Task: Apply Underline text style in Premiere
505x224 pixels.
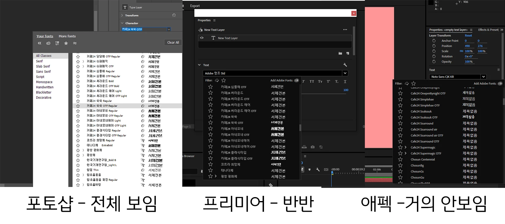Action: [x=345, y=81]
